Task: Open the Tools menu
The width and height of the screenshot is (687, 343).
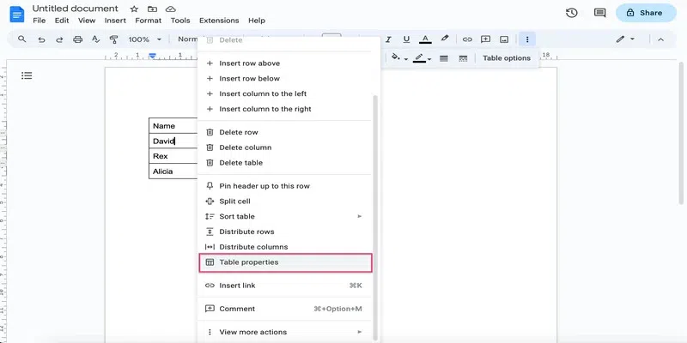Action: [x=180, y=21]
